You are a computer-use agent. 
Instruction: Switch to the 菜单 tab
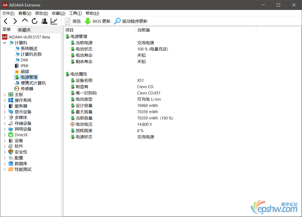pyautogui.click(x=7, y=30)
